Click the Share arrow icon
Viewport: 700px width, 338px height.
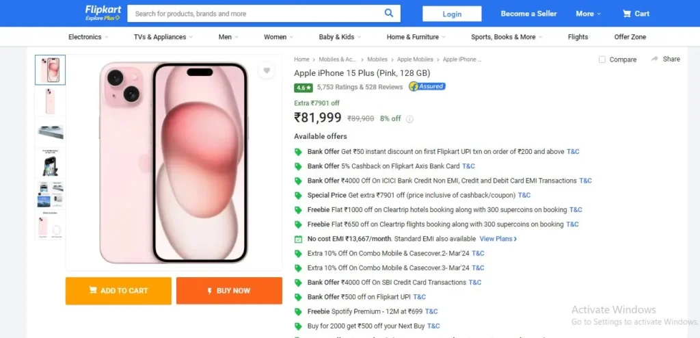(x=655, y=59)
